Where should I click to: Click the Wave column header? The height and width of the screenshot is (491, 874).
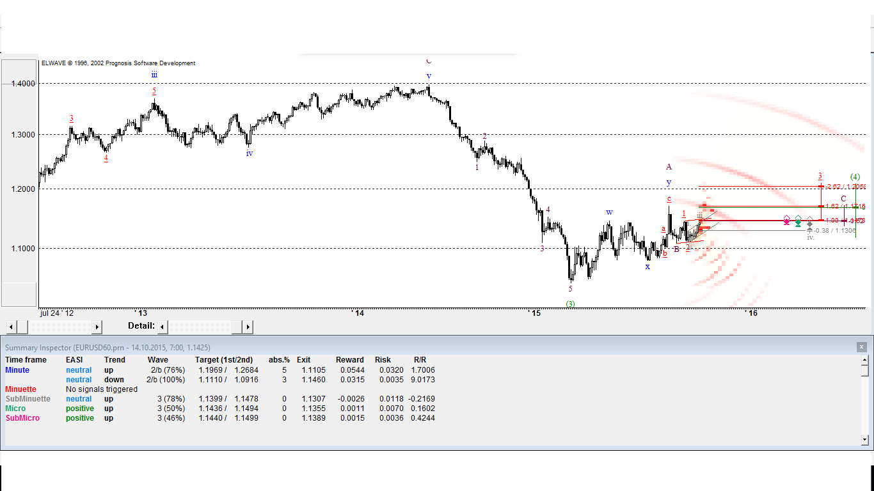point(158,360)
